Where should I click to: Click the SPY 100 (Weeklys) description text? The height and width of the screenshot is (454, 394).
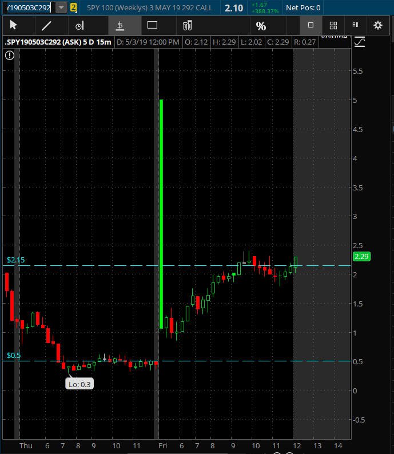(150, 8)
